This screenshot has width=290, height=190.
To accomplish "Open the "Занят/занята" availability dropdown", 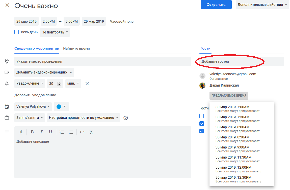I will pos(30,118).
